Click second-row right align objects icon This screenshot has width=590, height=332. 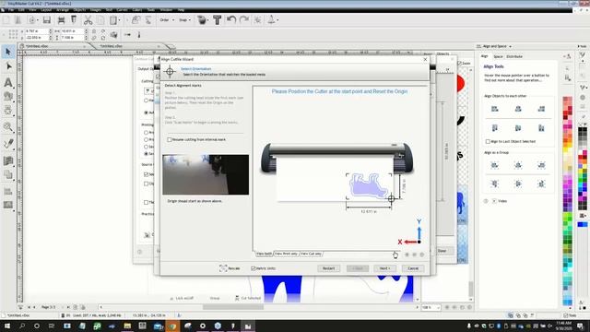(541, 128)
